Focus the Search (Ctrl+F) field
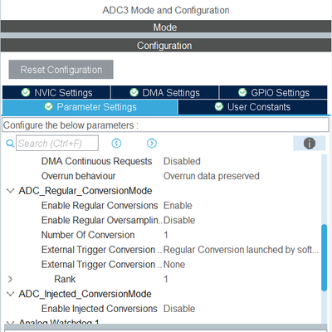This screenshot has height=332, width=332. tap(57, 143)
